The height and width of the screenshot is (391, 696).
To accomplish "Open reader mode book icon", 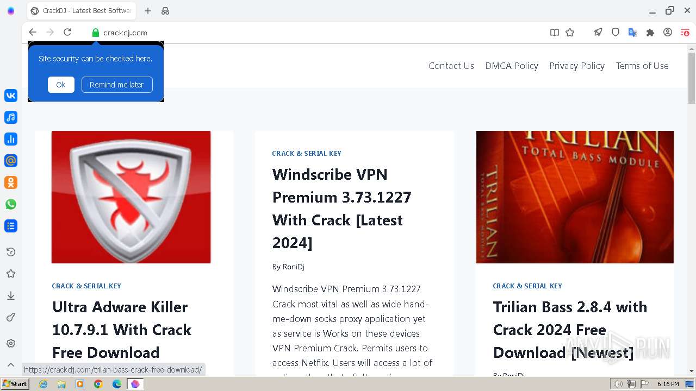I will coord(555,33).
